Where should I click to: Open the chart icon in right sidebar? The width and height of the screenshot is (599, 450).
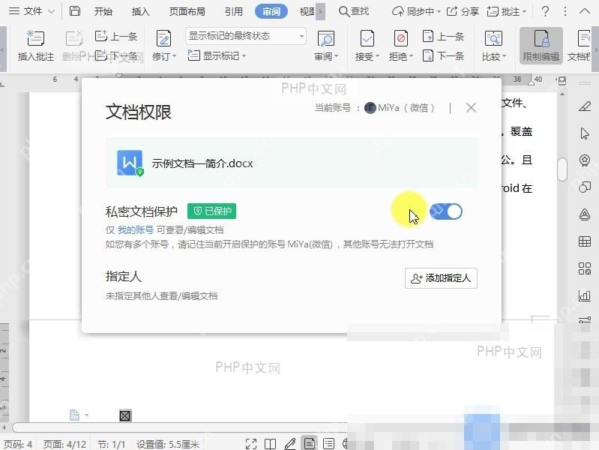[585, 295]
